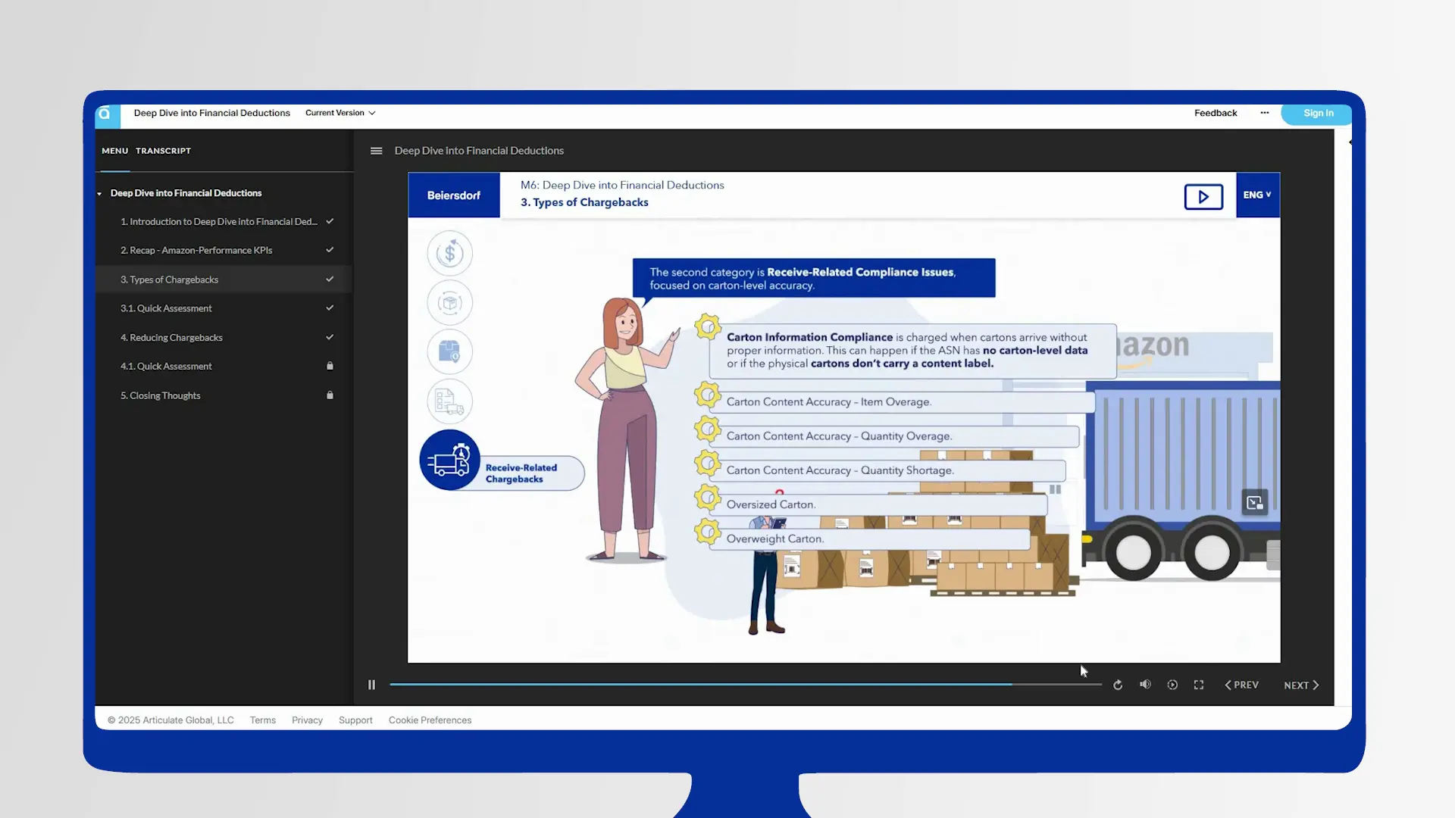The height and width of the screenshot is (818, 1455).
Task: Select the package box category icon
Action: [450, 303]
